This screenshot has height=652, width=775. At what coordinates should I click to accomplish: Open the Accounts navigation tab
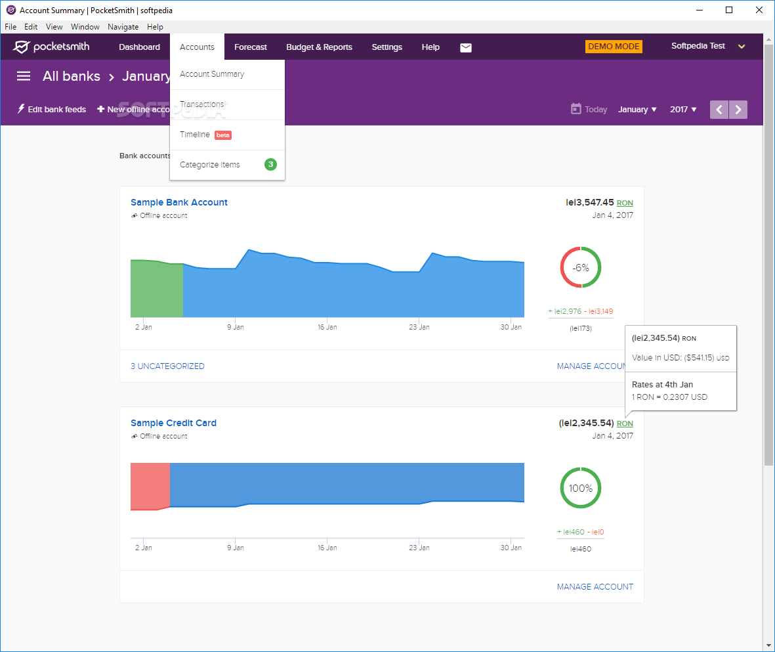point(198,47)
